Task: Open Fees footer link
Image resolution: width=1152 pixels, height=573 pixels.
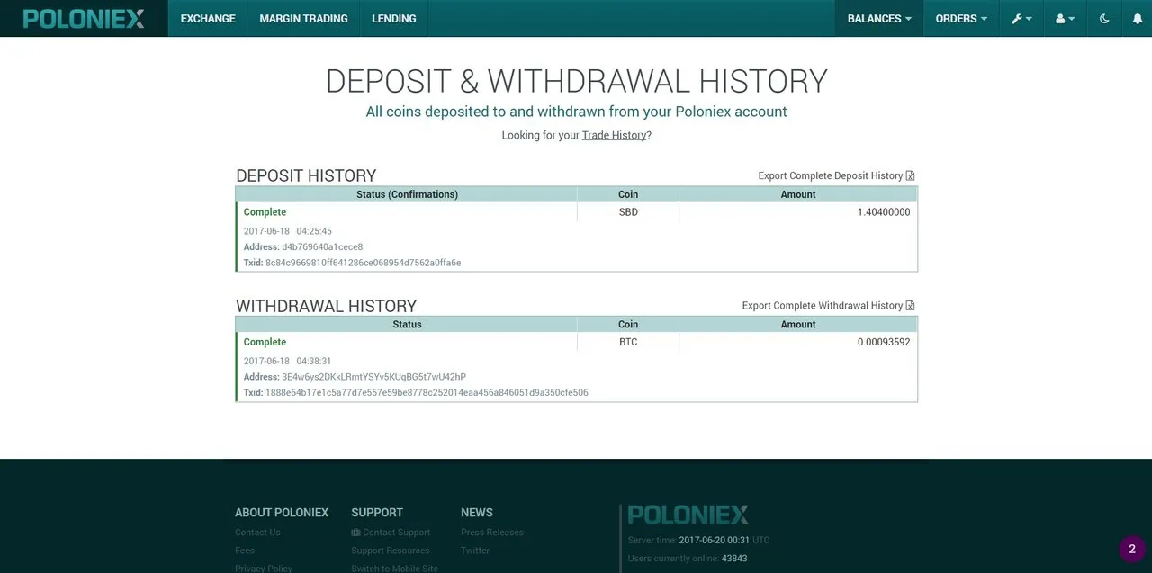Action: click(x=245, y=551)
